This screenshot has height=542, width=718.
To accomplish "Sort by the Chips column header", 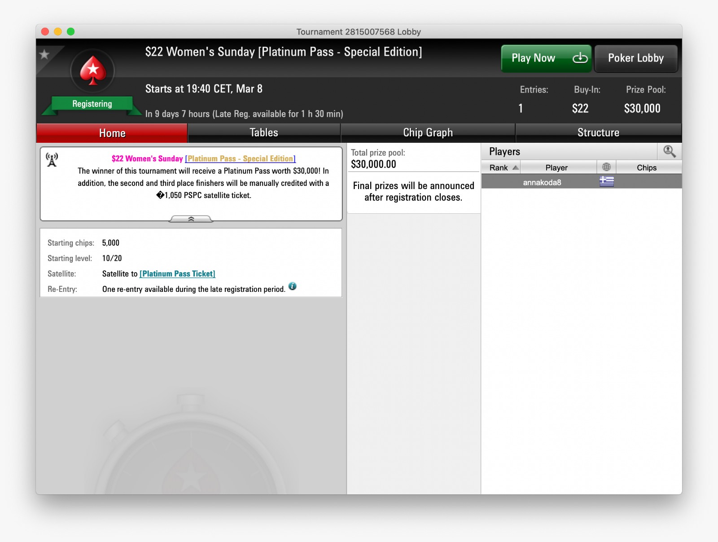I will click(647, 167).
